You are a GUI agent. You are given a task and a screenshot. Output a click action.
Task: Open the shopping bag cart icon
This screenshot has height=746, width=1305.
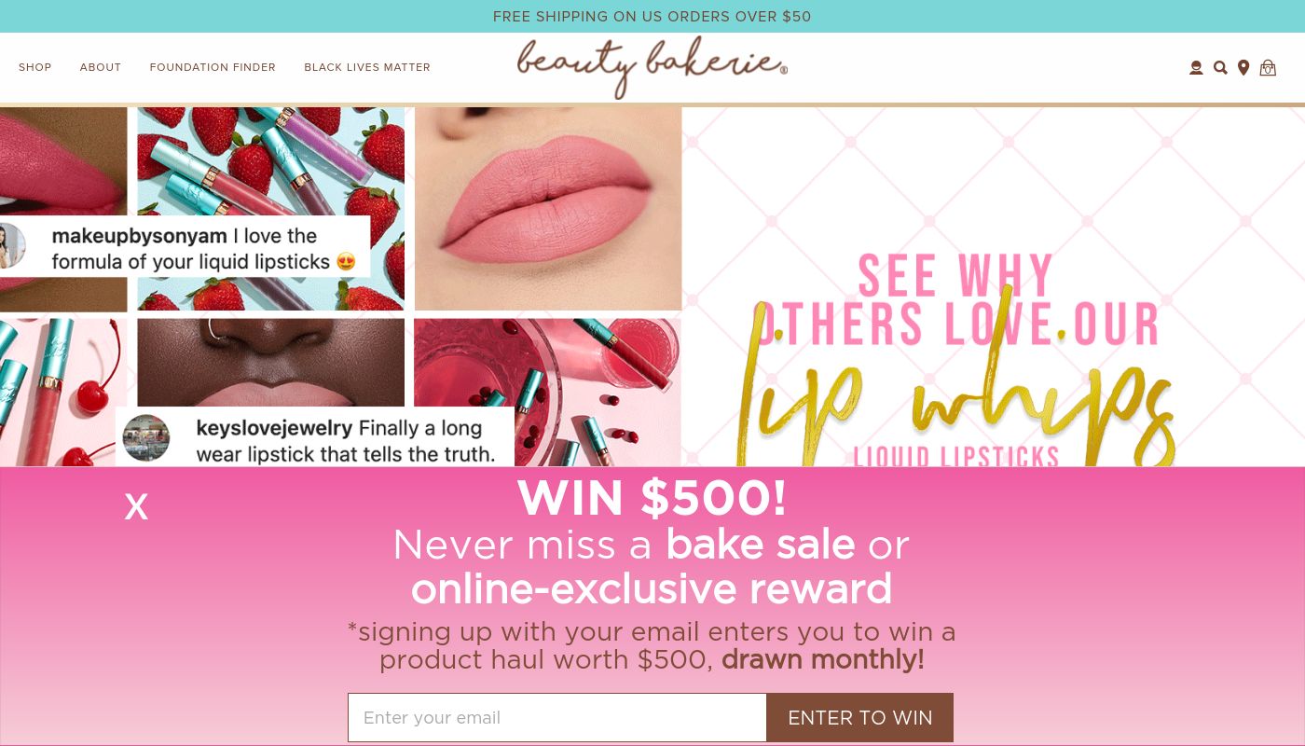coord(1268,68)
